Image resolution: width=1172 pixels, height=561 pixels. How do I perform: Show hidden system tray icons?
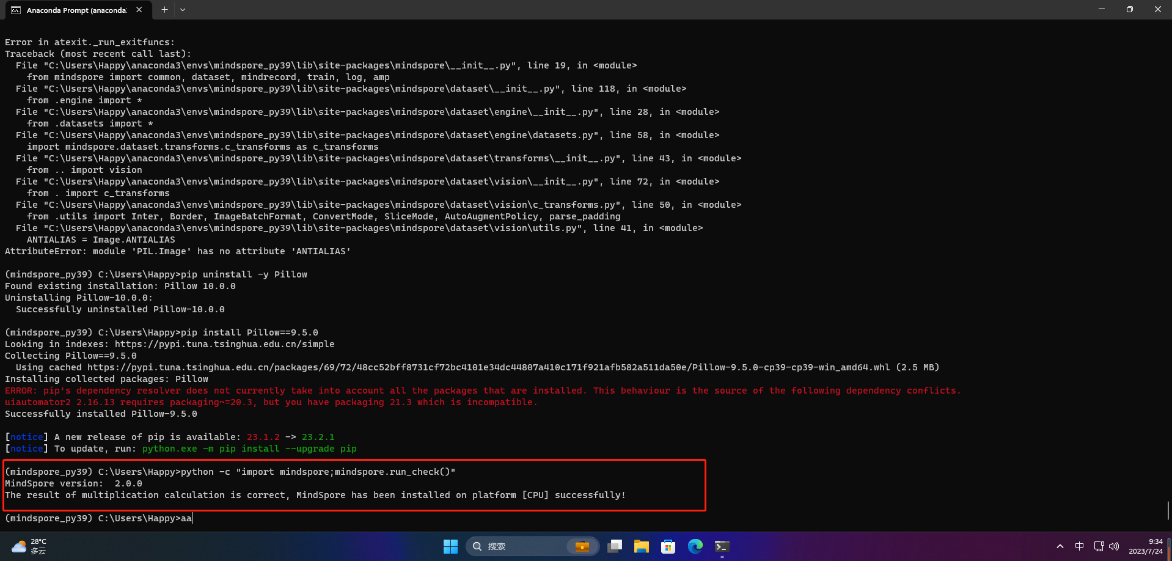coord(1060,546)
